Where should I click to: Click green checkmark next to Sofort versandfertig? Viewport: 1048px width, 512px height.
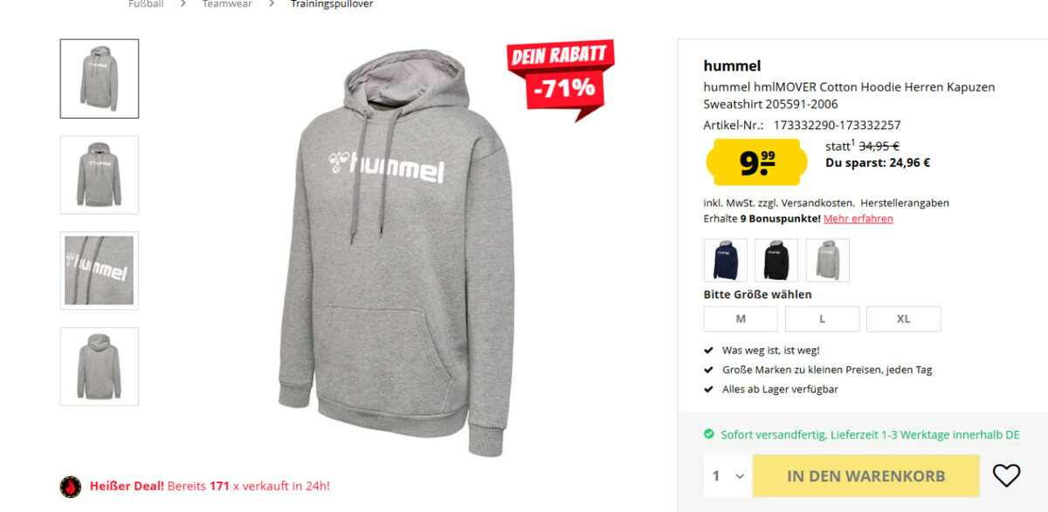[x=709, y=433]
